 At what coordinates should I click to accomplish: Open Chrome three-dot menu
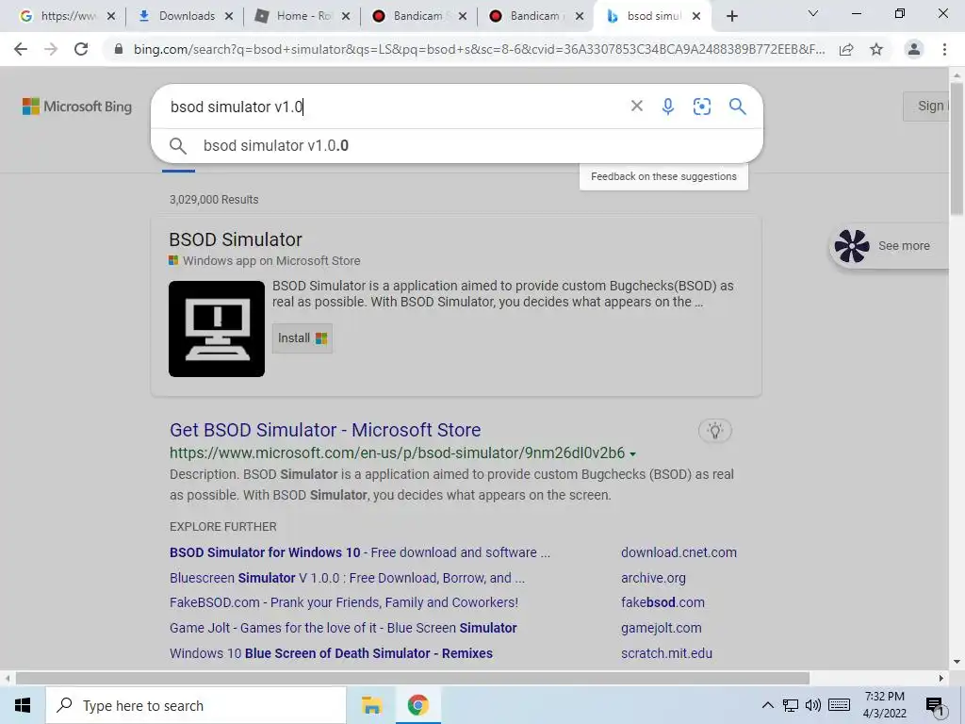click(944, 49)
